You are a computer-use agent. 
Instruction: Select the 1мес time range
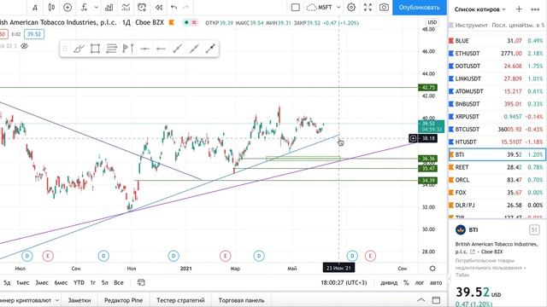click(23, 282)
